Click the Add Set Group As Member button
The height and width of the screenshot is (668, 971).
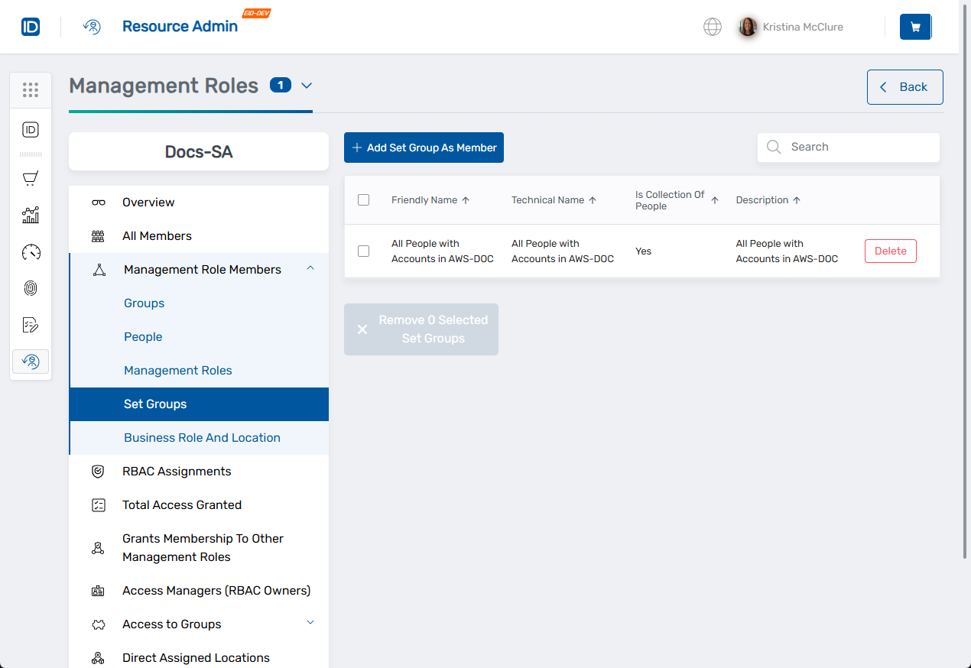pyautogui.click(x=424, y=148)
